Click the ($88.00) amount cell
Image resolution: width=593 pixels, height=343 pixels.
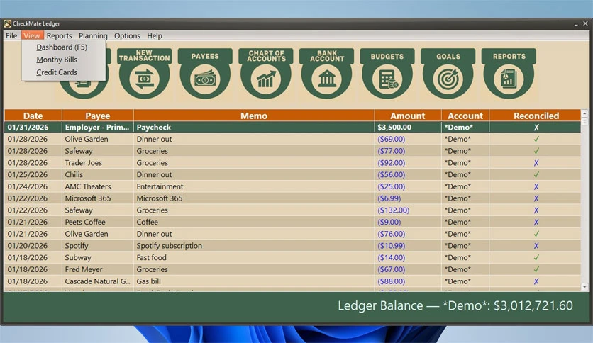click(x=408, y=281)
